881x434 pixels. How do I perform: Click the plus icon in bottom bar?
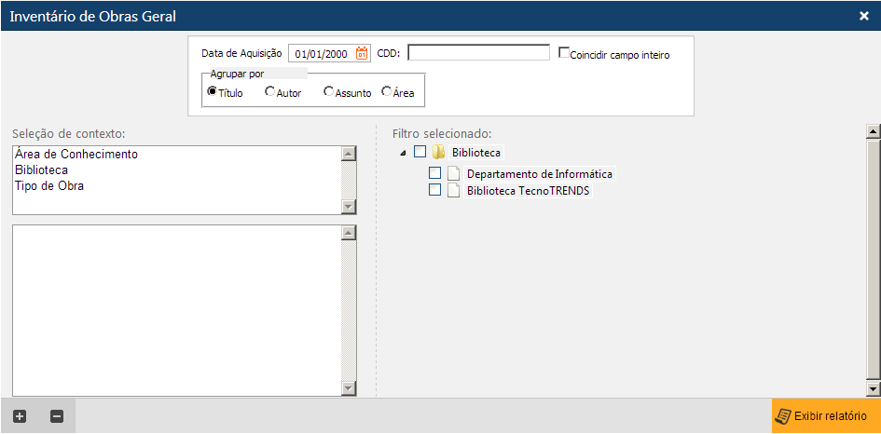[x=20, y=416]
